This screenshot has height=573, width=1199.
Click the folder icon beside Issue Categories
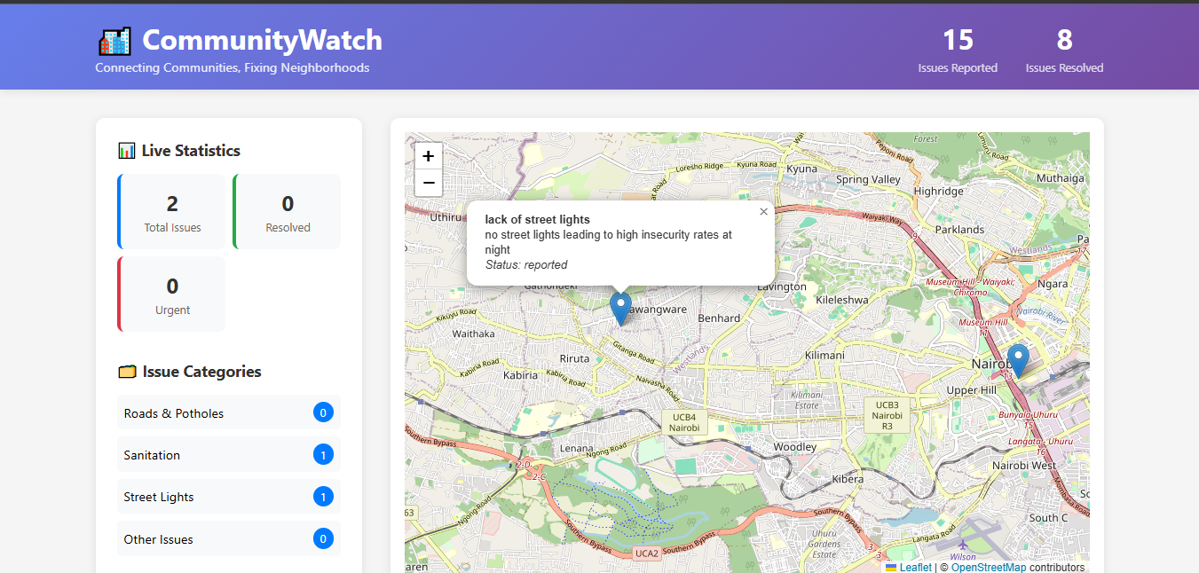pos(127,372)
